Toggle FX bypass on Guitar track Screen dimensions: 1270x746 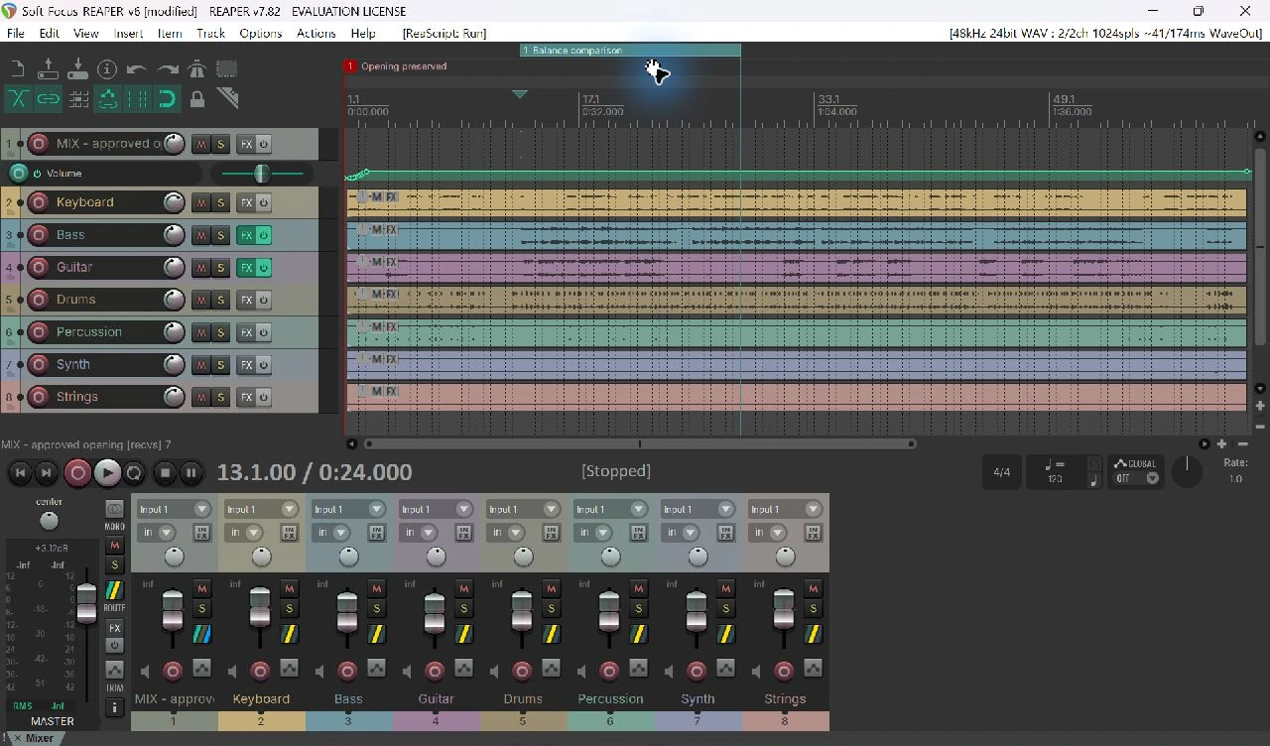click(264, 268)
